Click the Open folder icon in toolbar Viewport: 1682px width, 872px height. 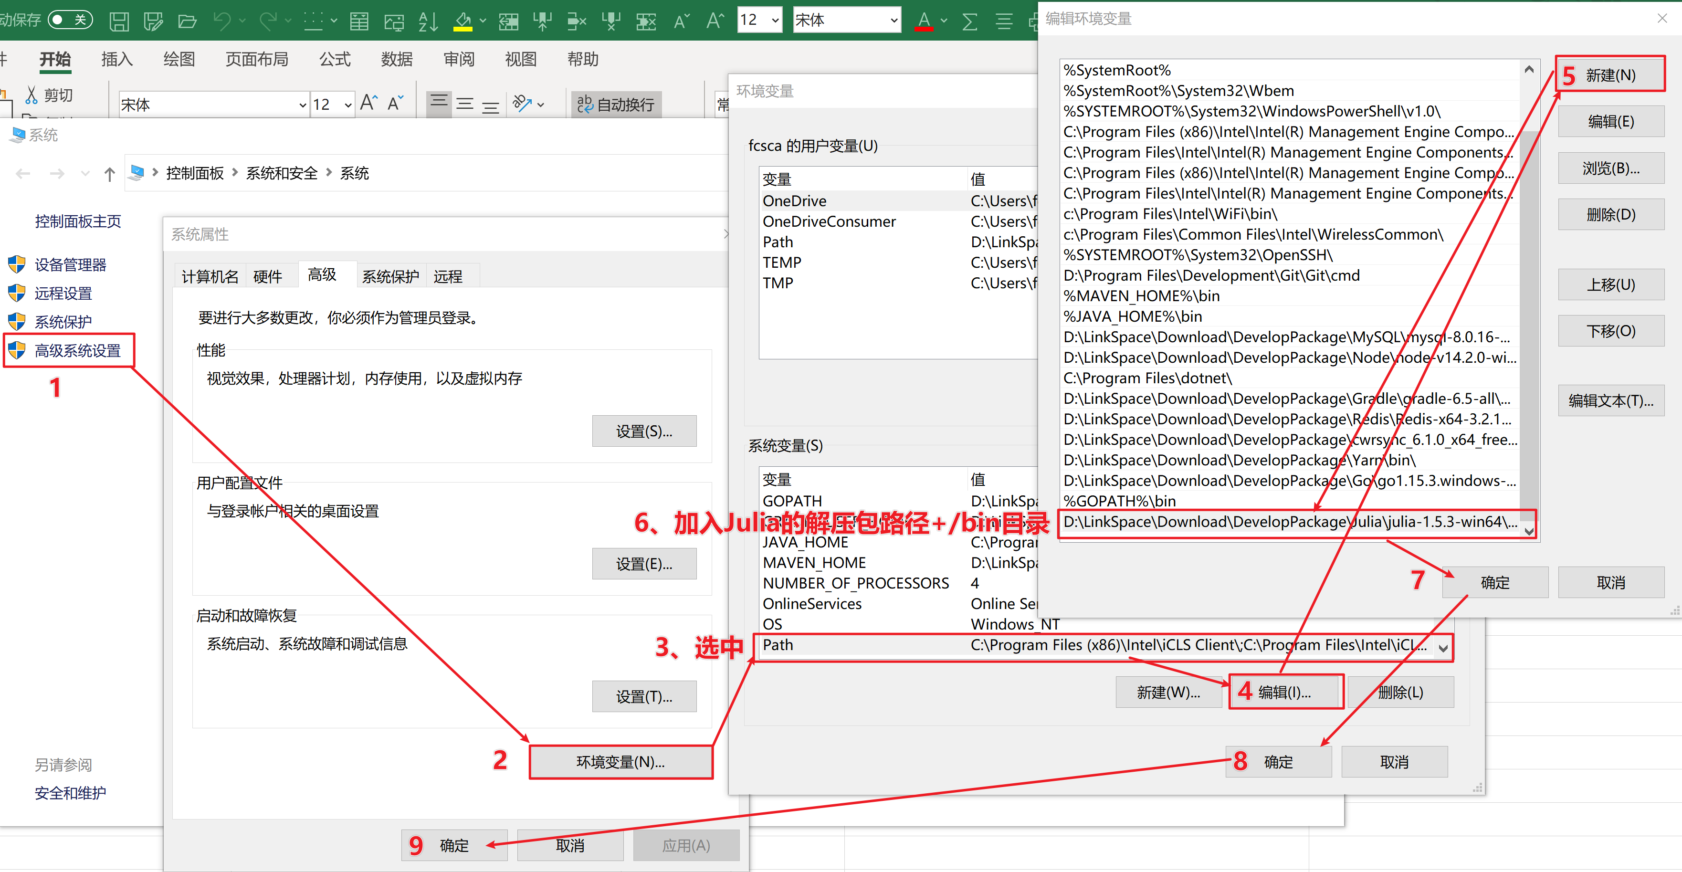coord(187,21)
